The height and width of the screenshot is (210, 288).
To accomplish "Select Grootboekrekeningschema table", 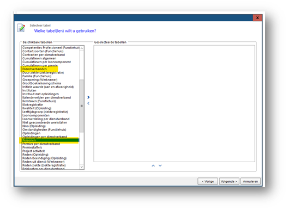I will point(41,83).
